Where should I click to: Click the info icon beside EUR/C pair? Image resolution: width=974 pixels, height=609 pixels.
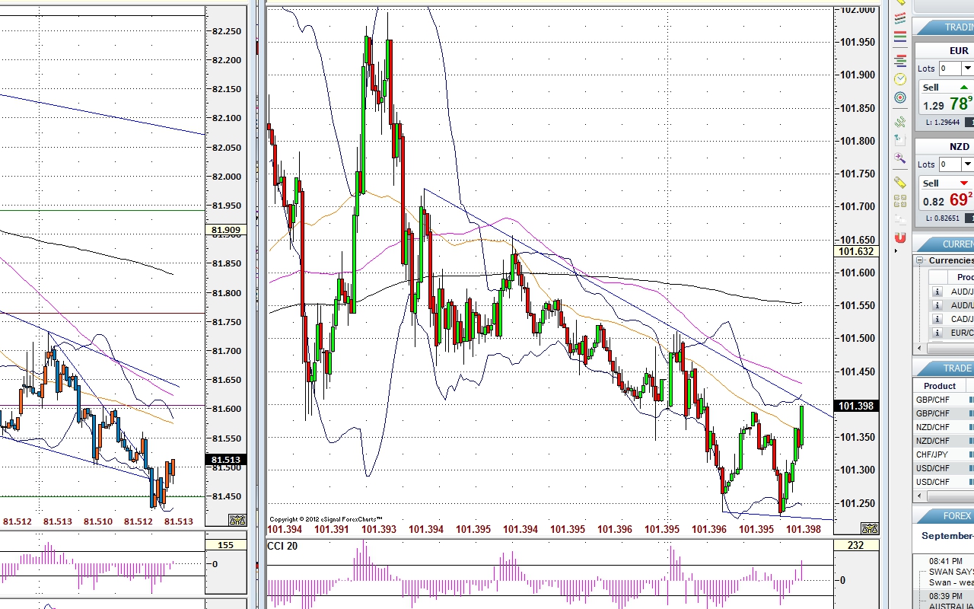coord(937,333)
